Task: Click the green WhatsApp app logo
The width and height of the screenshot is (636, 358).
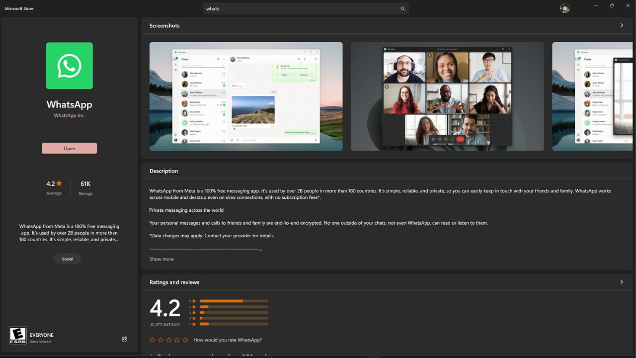Action: click(70, 66)
